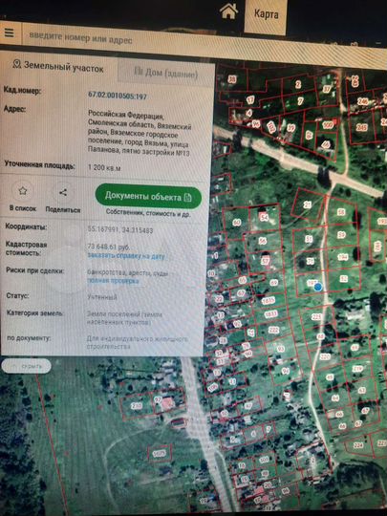Add parcel to list with star icon
This screenshot has width=387, height=516.
click(x=22, y=191)
